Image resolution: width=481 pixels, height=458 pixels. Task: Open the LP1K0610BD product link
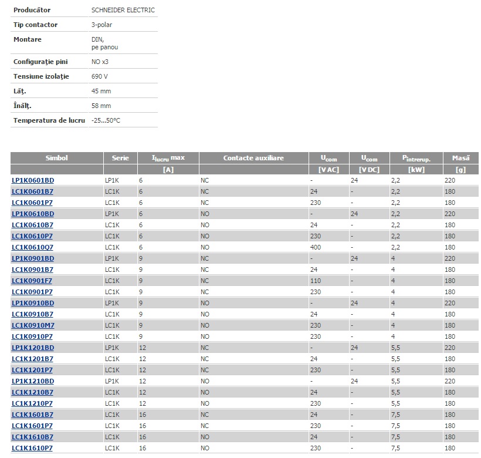(33, 214)
